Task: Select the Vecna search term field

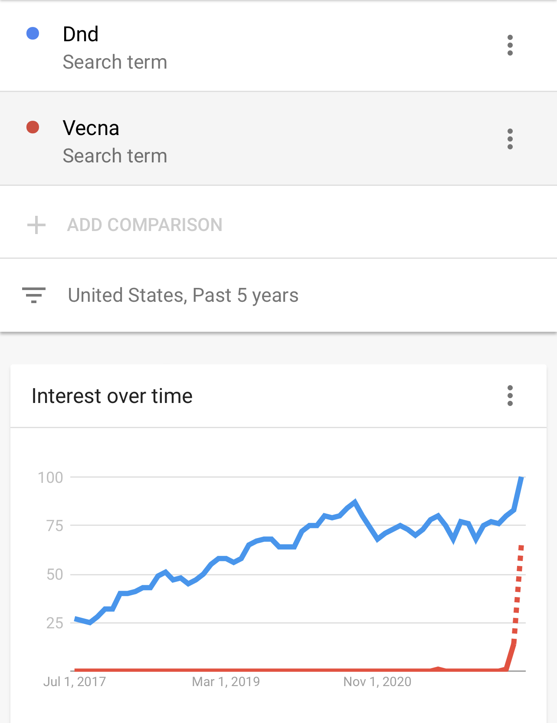Action: tap(278, 139)
